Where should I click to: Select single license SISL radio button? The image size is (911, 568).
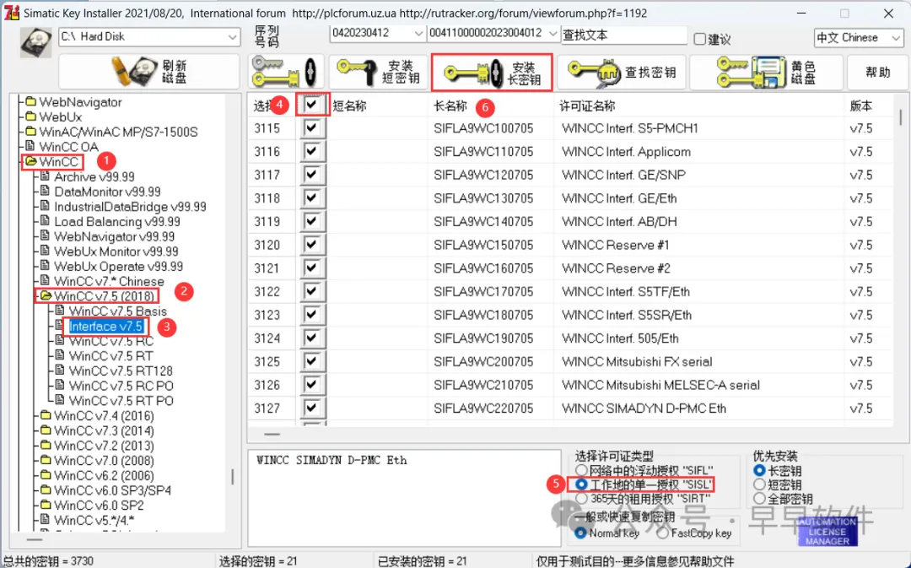click(x=581, y=484)
